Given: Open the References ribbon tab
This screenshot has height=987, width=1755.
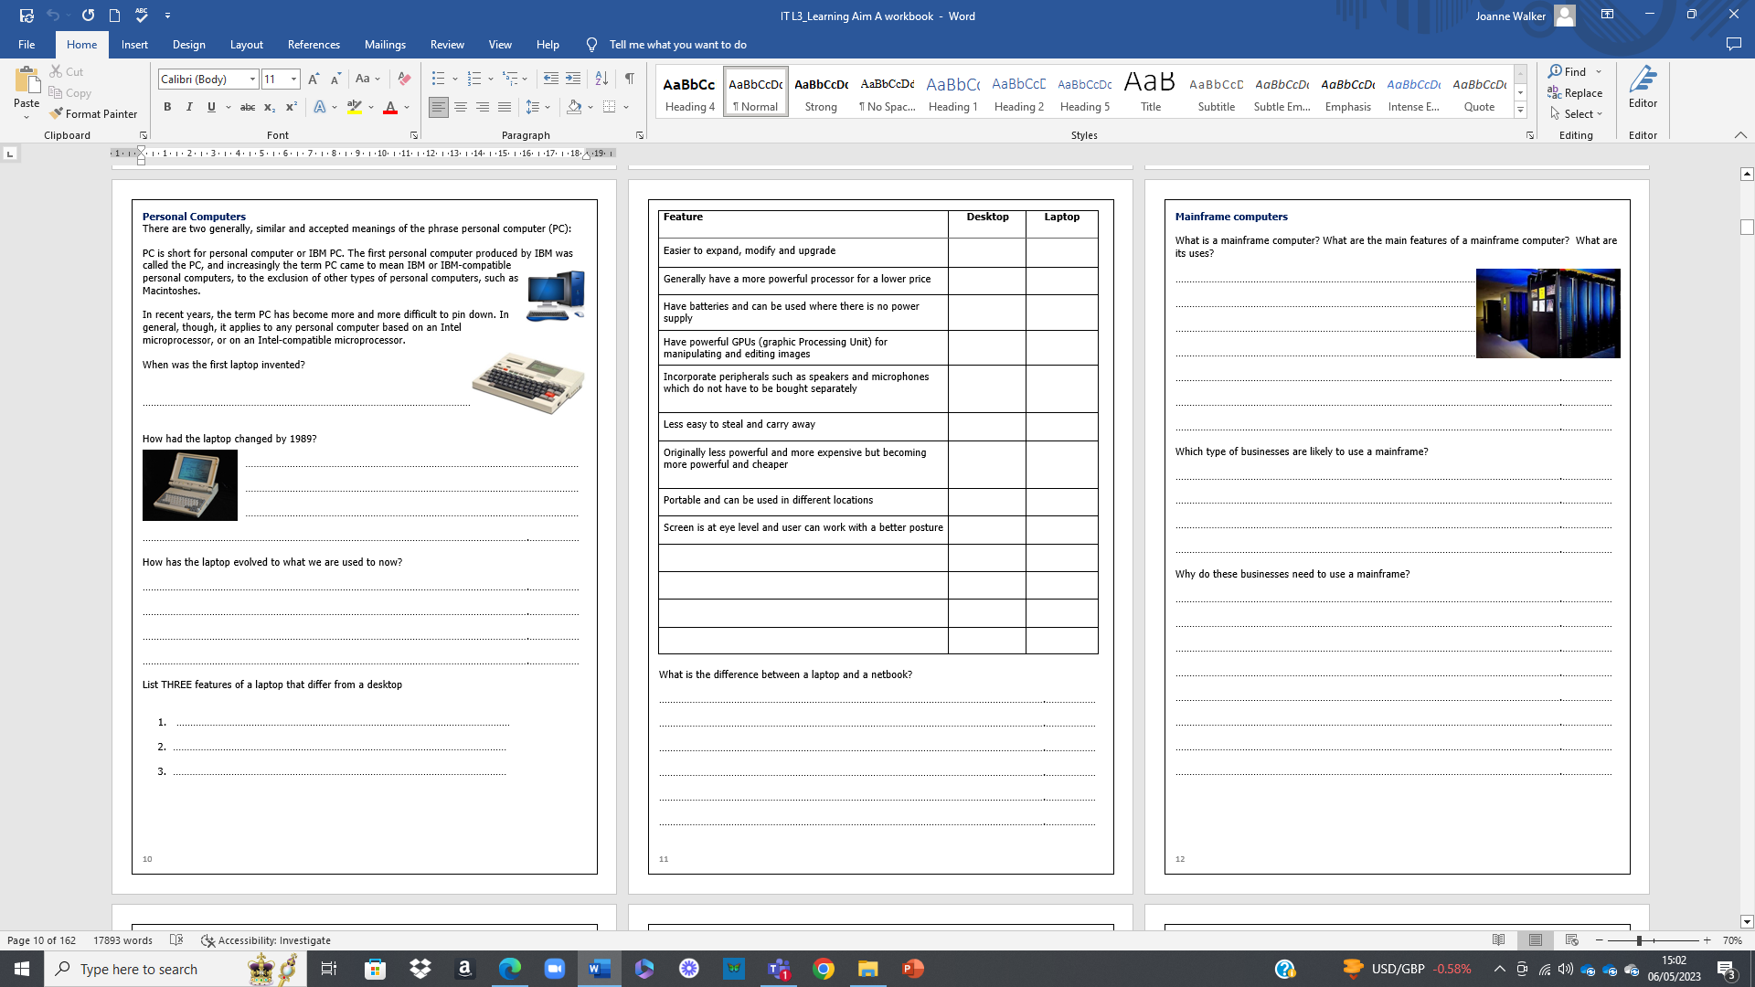Looking at the screenshot, I should click(x=314, y=44).
